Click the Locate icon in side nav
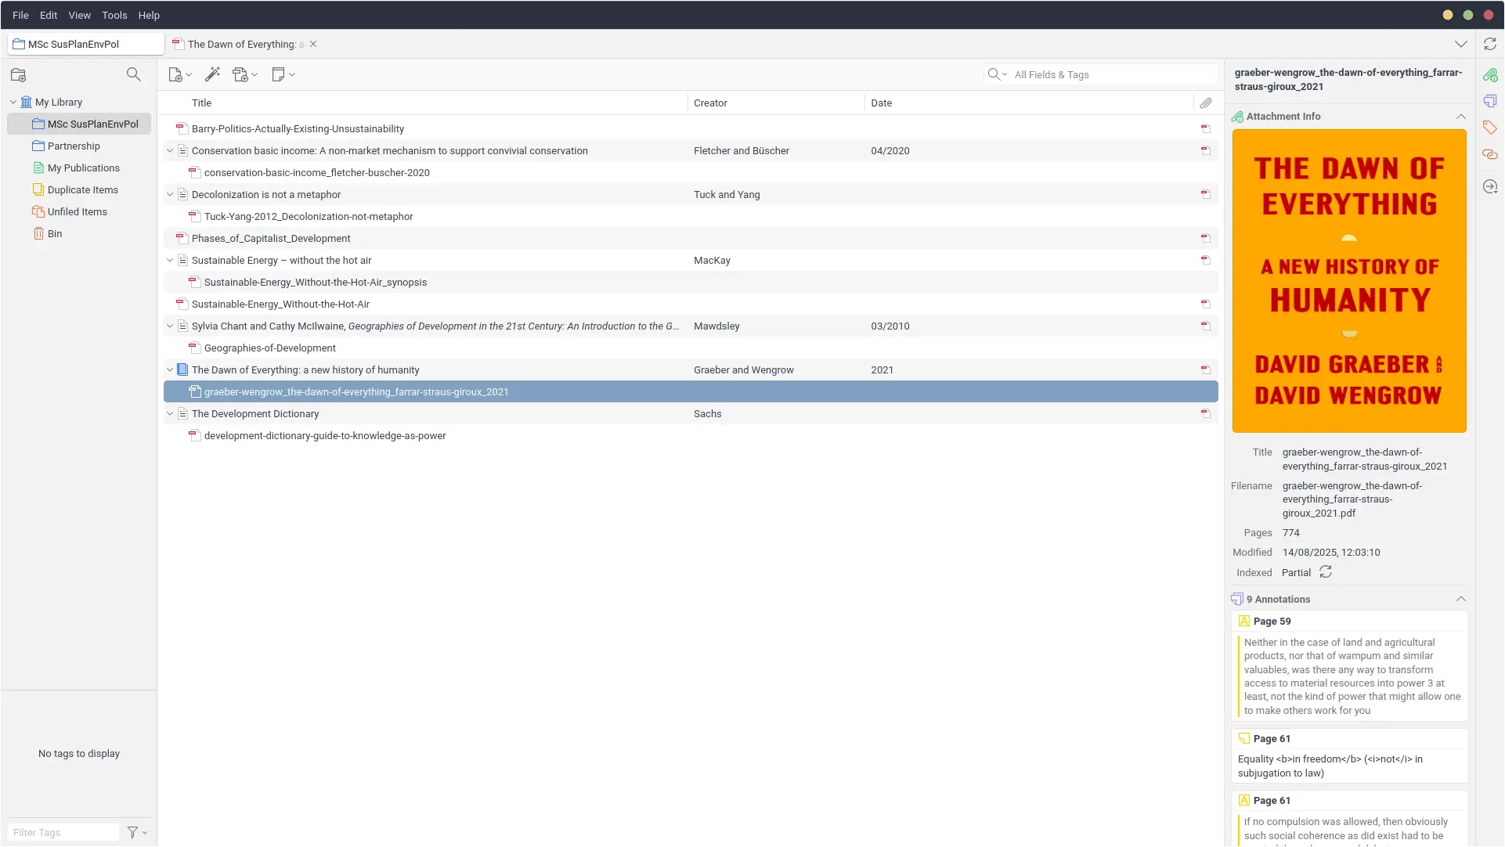 (1490, 186)
